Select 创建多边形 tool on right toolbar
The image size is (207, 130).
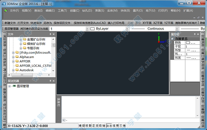pyautogui.click(x=203, y=96)
